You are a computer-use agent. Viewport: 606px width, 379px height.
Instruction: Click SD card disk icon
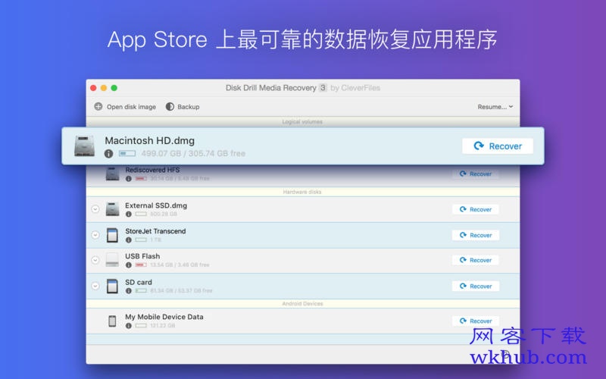[x=112, y=287]
